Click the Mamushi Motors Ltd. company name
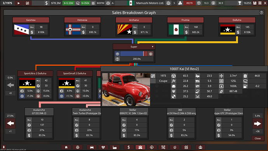 [150, 3]
